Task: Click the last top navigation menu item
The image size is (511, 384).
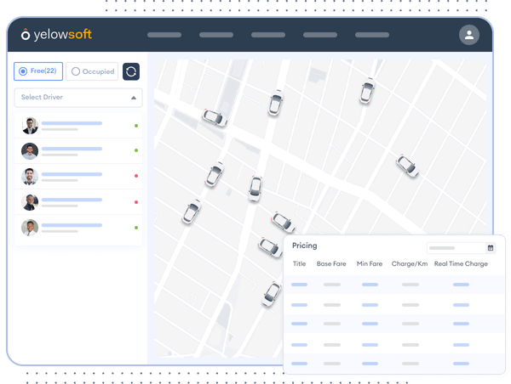Action: pyautogui.click(x=371, y=35)
